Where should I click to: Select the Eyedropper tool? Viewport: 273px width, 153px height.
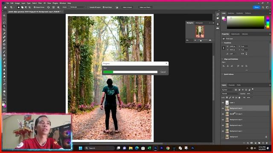[4, 34]
